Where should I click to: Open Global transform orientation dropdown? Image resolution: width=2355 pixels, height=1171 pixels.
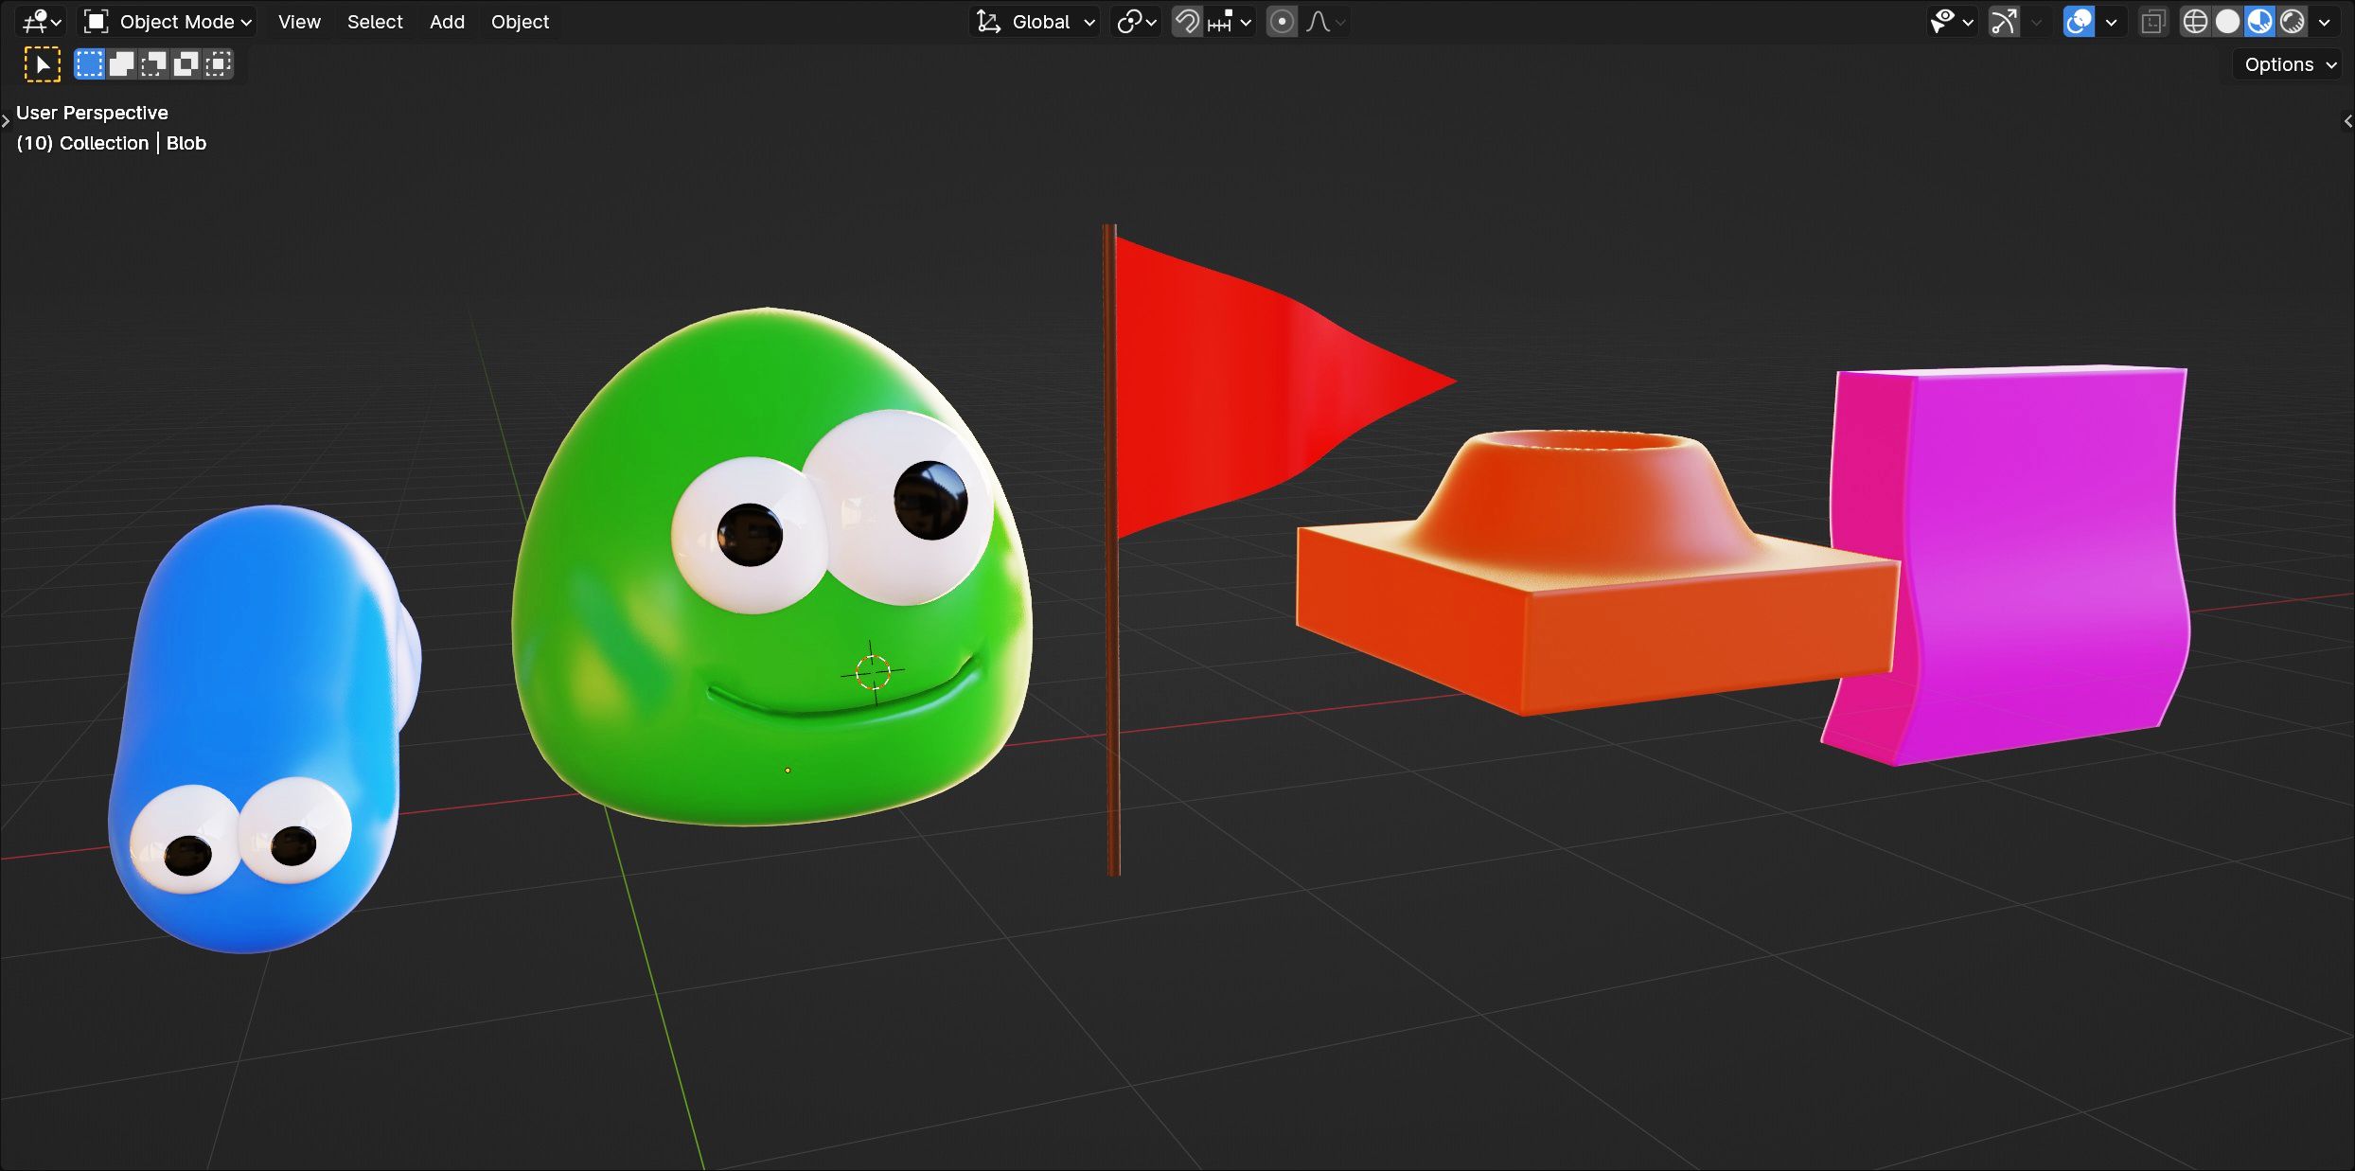1037,22
